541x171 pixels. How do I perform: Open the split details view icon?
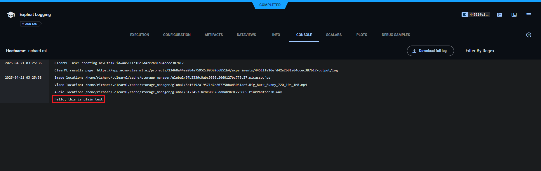tap(514, 15)
